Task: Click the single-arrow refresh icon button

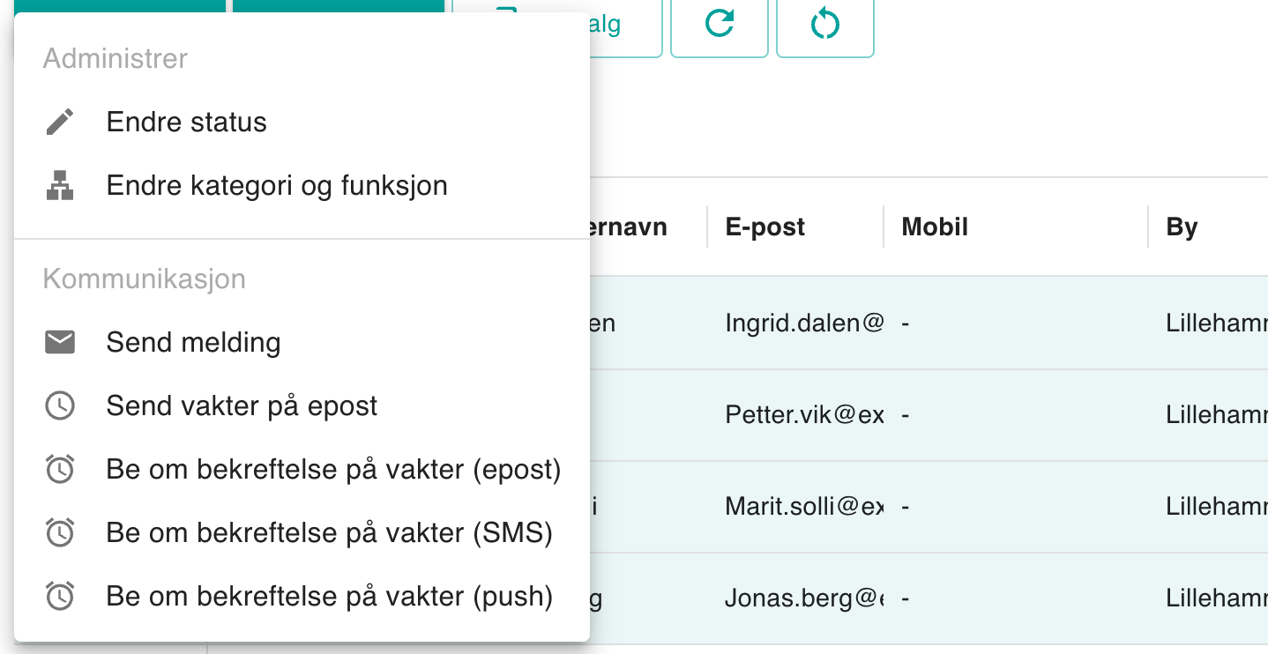Action: coord(720,25)
